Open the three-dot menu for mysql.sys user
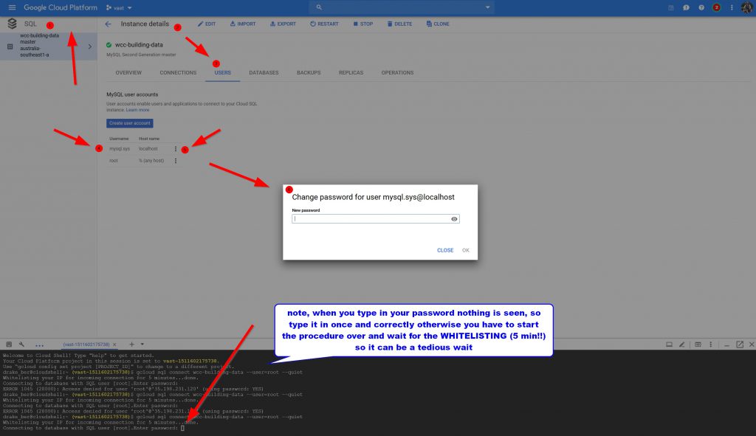 (x=176, y=149)
